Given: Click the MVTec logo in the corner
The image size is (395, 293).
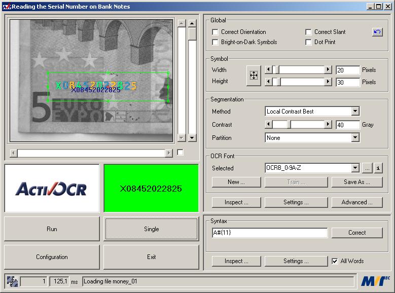Looking at the screenshot, I should tap(375, 281).
